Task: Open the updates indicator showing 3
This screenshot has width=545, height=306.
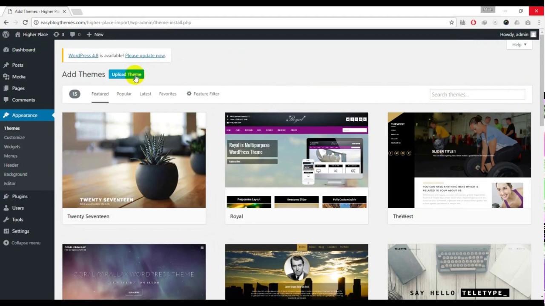Action: [59, 34]
